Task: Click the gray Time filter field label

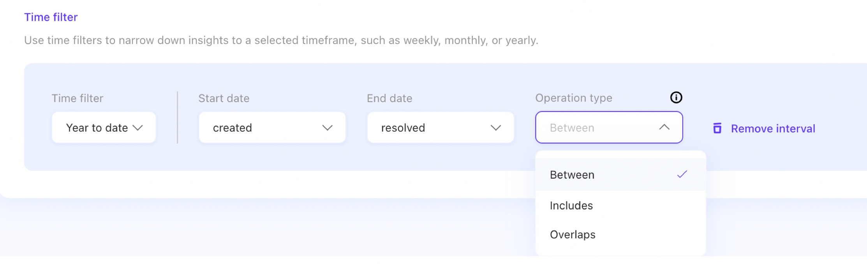Action: 78,98
